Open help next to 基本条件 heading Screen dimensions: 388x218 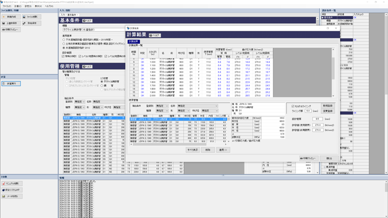pyautogui.click(x=87, y=21)
